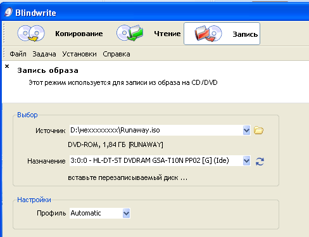Select the Копирование mode label

[79, 34]
